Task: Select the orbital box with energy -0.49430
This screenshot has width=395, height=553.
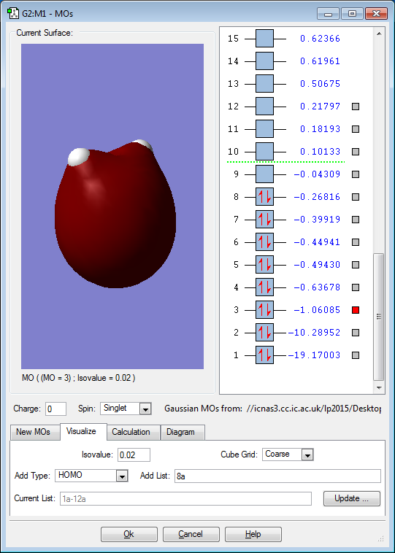Action: pyautogui.click(x=264, y=265)
